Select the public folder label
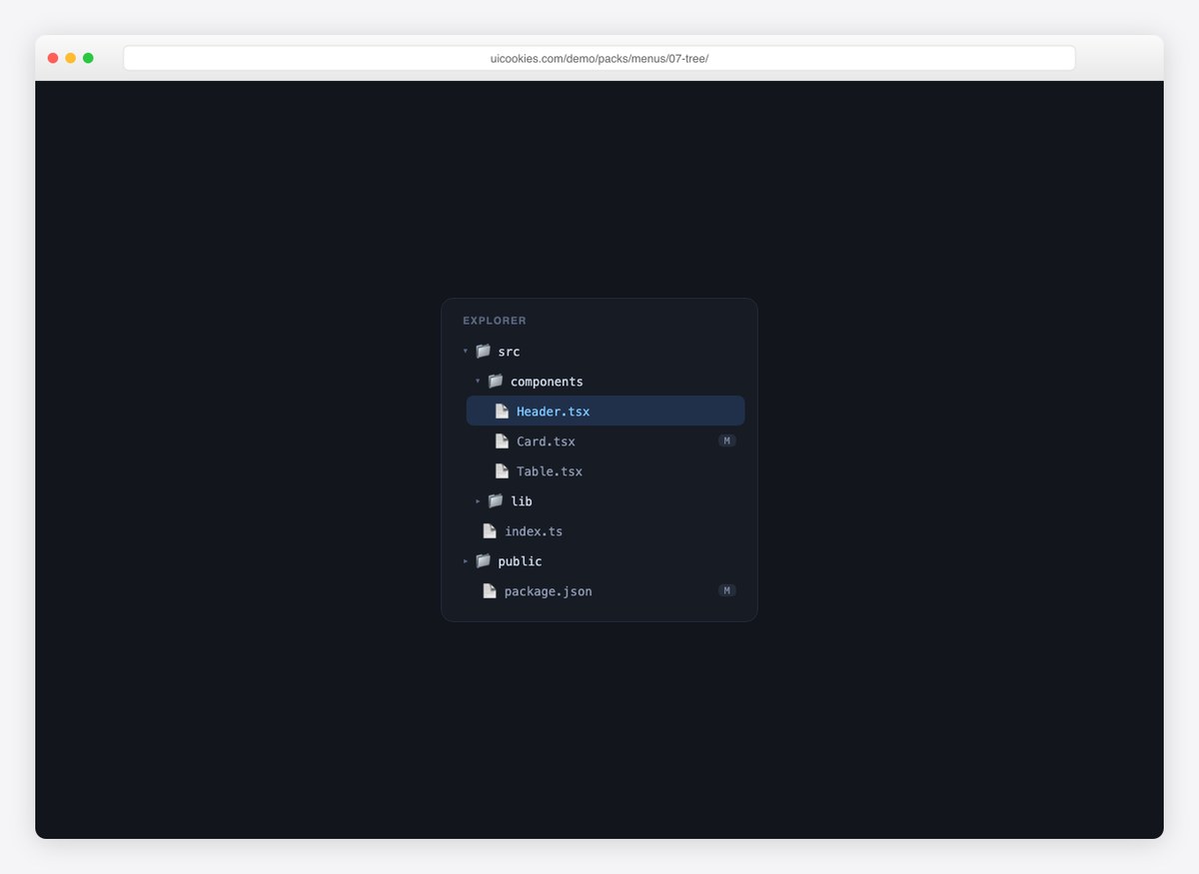Image resolution: width=1199 pixels, height=874 pixels. click(x=520, y=561)
